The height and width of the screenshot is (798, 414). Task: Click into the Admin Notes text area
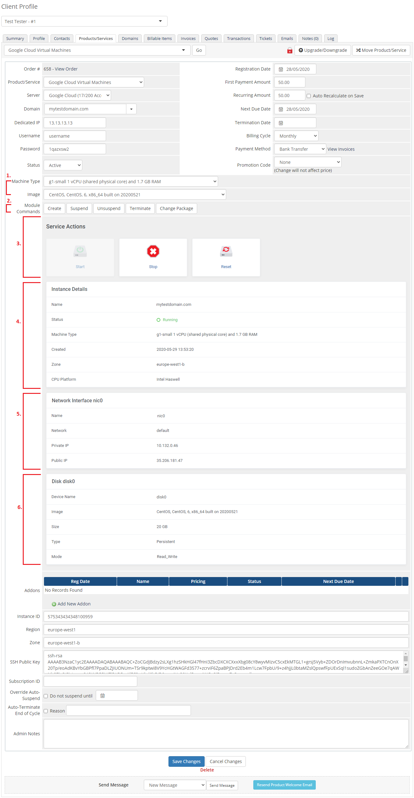226,734
